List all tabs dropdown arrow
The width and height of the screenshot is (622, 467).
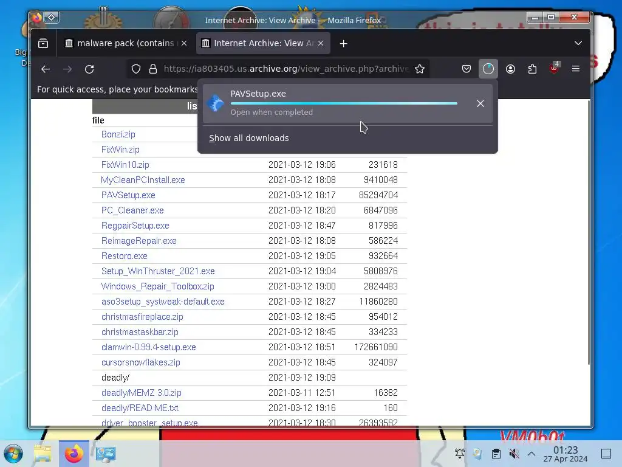pyautogui.click(x=578, y=43)
